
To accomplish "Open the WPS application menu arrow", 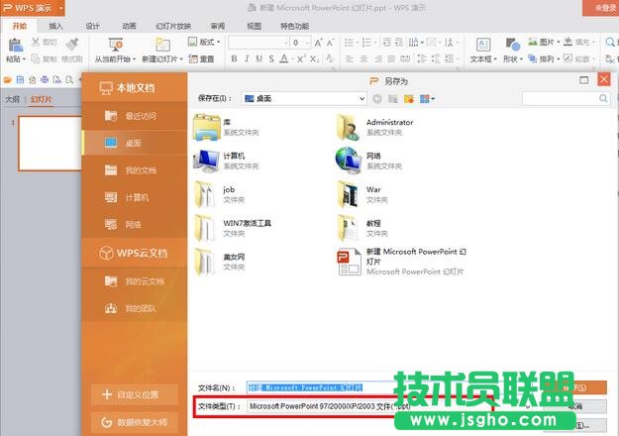I will point(60,8).
